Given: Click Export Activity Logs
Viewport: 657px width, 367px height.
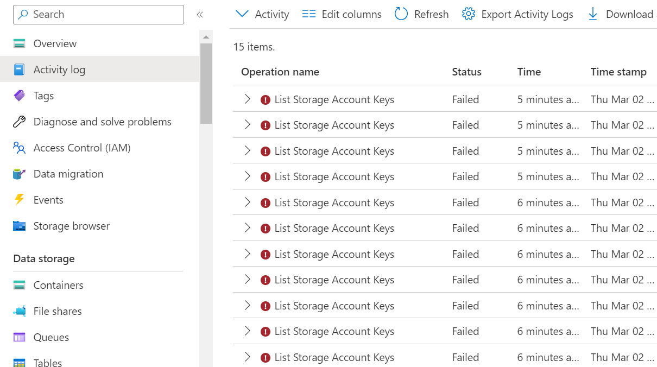Looking at the screenshot, I should click(516, 14).
